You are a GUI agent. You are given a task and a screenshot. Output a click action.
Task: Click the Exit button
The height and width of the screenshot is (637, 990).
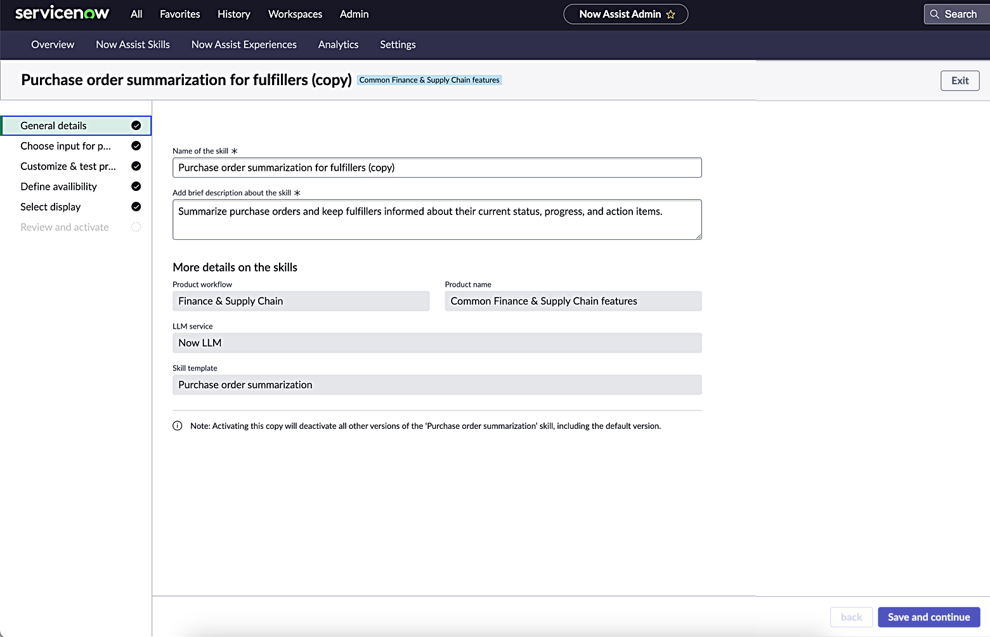[960, 81]
